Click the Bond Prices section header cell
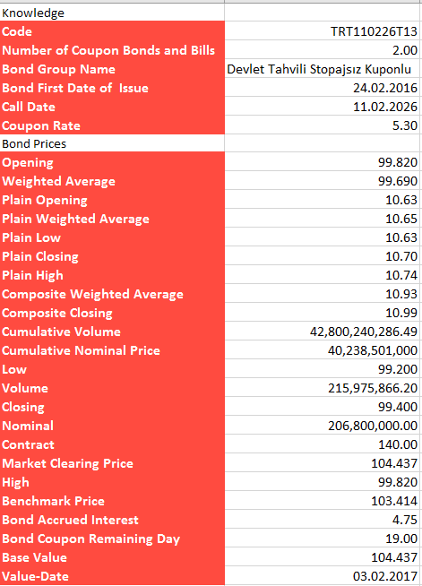The height and width of the screenshot is (586, 422). [x=112, y=143]
